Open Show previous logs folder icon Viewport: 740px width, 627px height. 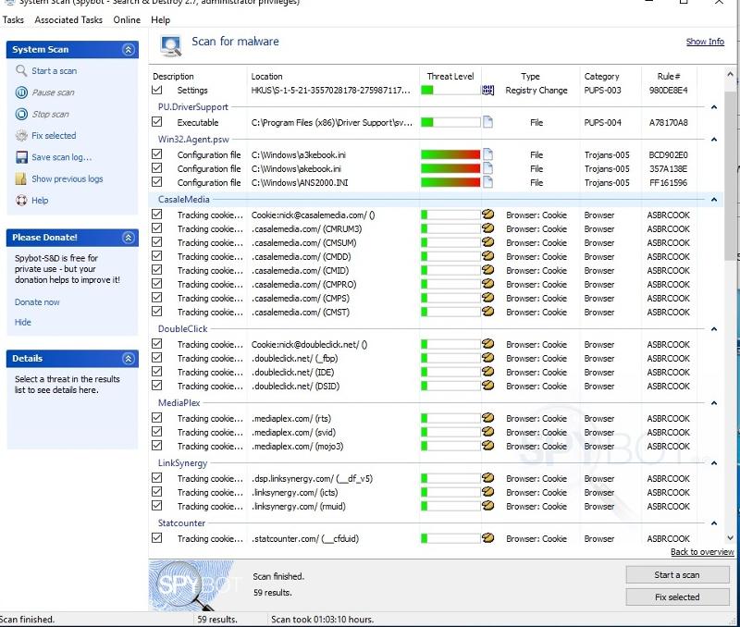point(21,179)
